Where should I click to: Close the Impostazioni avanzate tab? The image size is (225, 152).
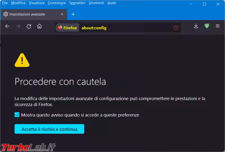coord(62,14)
